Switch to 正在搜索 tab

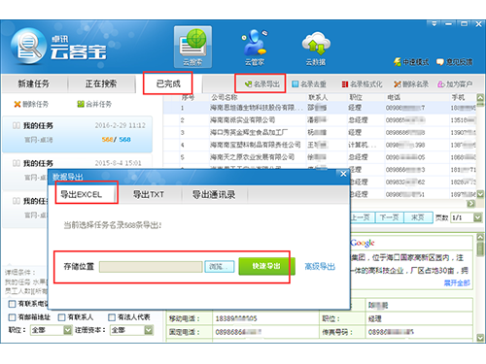pos(101,83)
